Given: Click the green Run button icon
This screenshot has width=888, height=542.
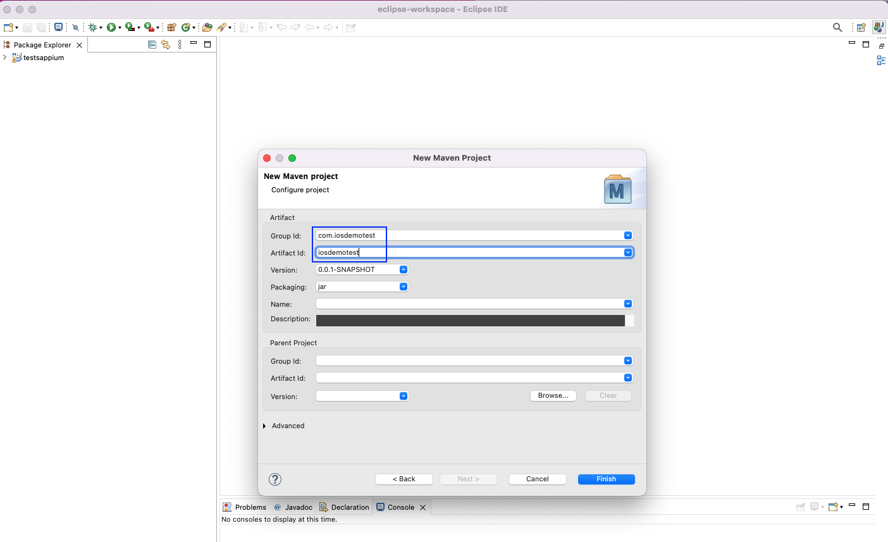Looking at the screenshot, I should tap(111, 27).
